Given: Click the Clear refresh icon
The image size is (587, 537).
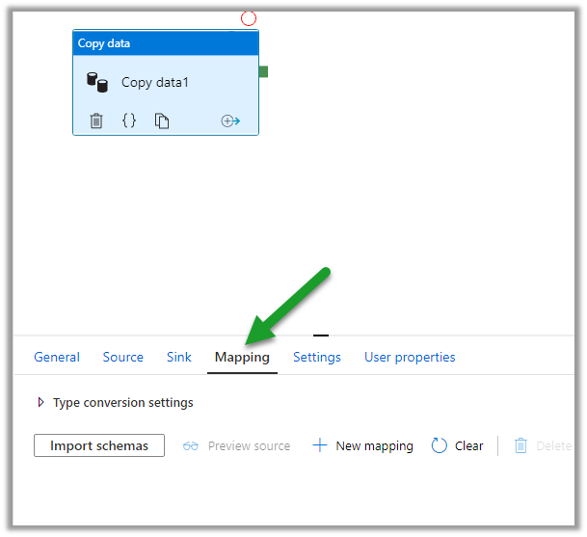Looking at the screenshot, I should (440, 445).
